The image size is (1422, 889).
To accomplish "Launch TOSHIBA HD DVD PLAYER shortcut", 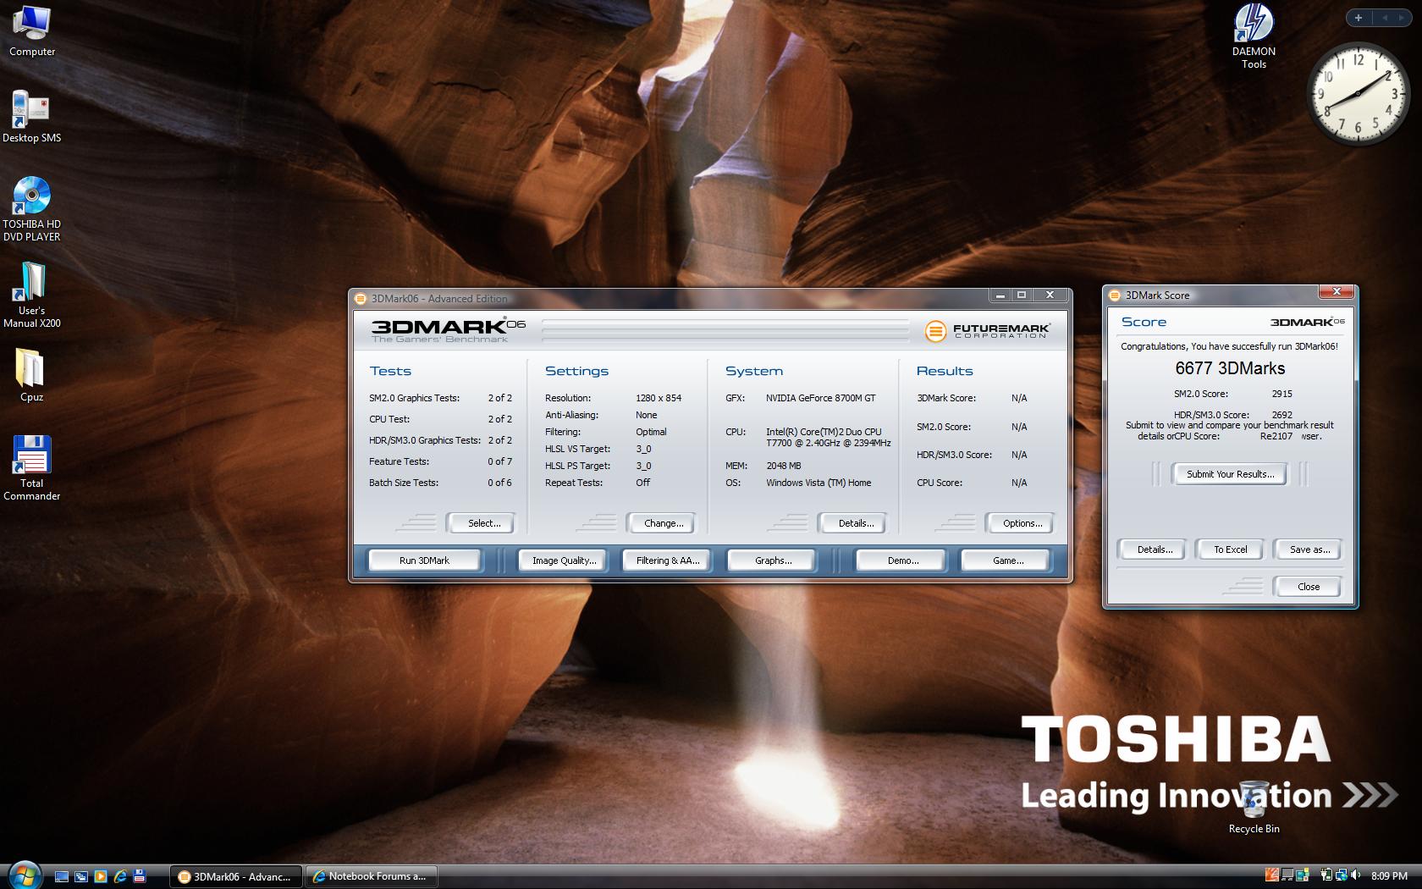I will click(31, 208).
